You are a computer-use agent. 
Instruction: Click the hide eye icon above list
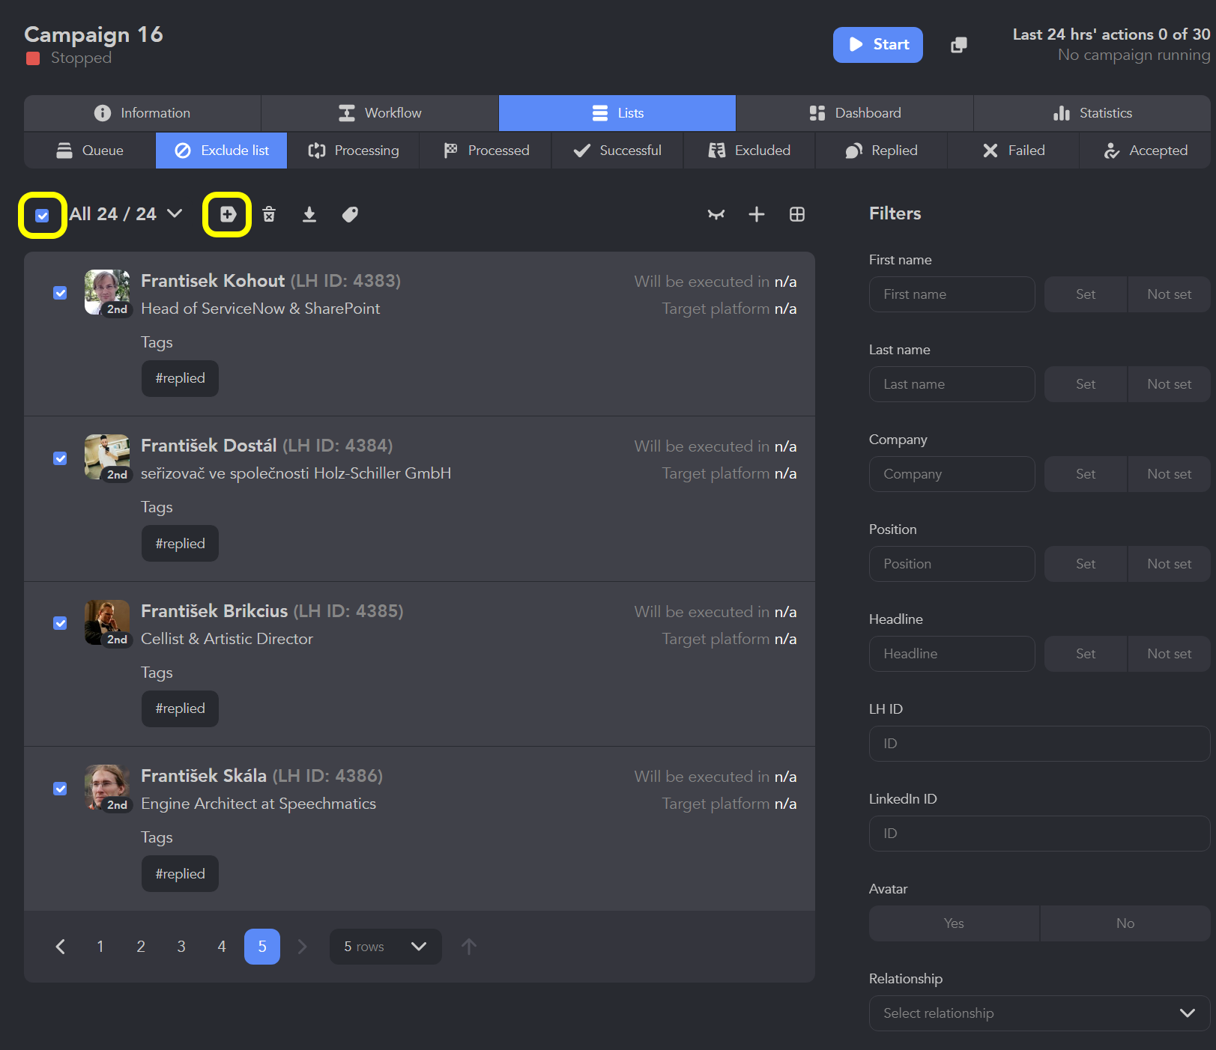pos(716,215)
